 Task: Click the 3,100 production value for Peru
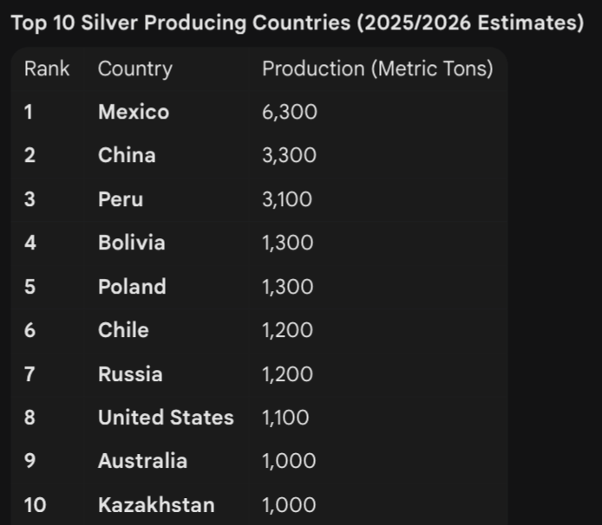287,200
